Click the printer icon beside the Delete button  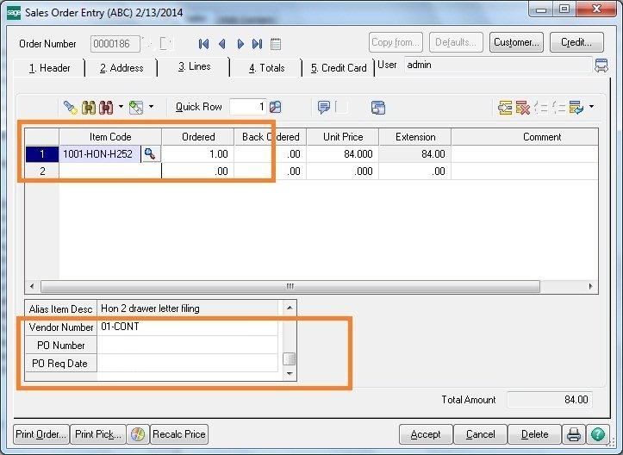coord(574,434)
